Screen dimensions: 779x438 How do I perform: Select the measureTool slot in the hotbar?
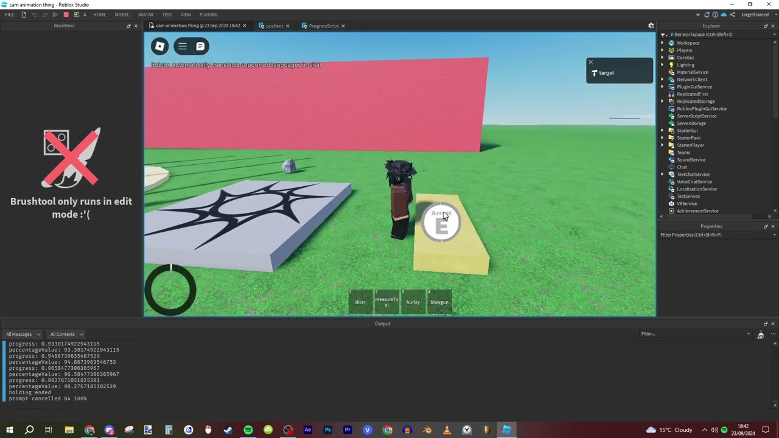click(386, 301)
